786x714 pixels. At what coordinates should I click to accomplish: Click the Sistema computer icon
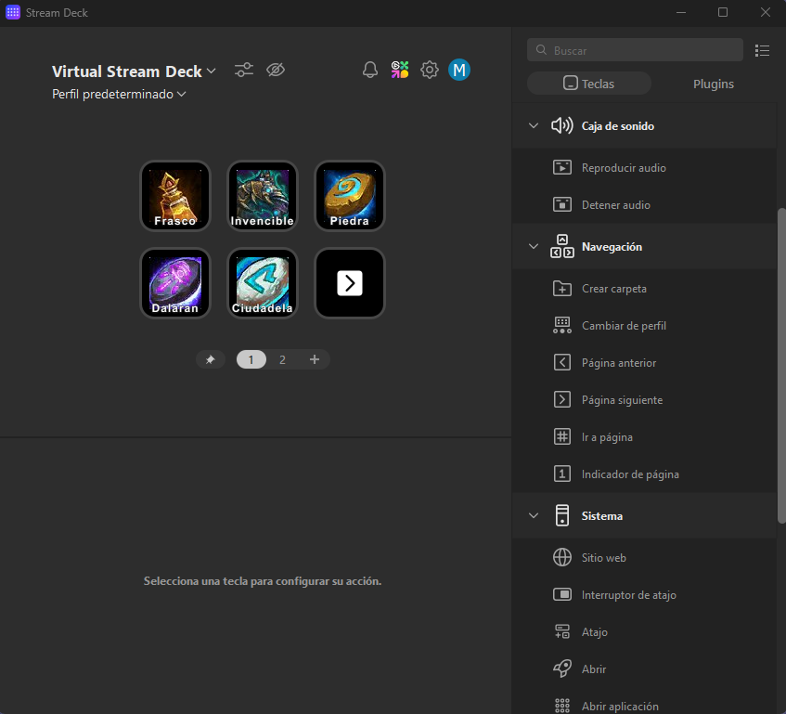[562, 515]
